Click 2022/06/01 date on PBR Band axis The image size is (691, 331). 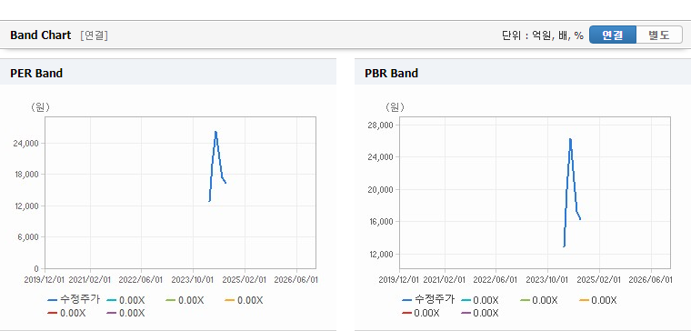click(496, 280)
